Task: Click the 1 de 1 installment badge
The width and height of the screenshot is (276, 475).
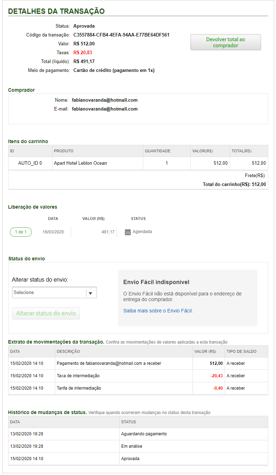Action: point(21,232)
